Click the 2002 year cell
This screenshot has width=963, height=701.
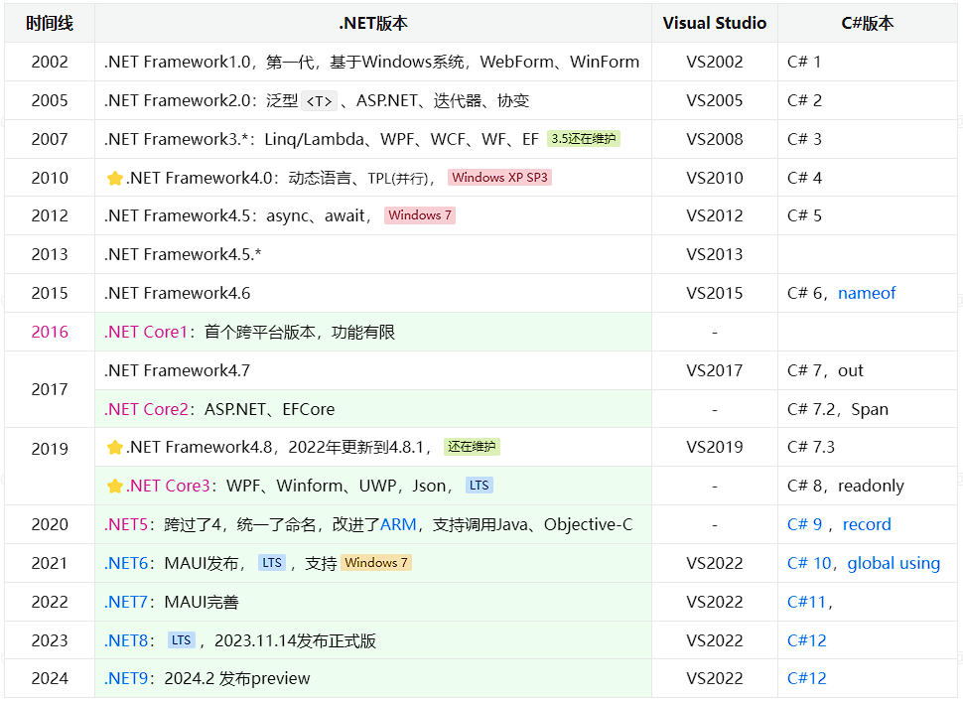50,62
